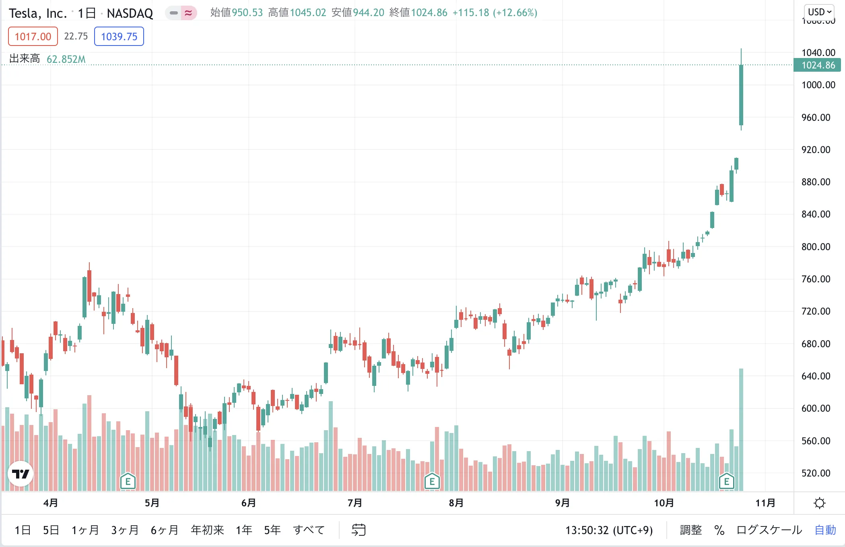Click the 始値950.53 open value
845x547 pixels.
pyautogui.click(x=237, y=12)
